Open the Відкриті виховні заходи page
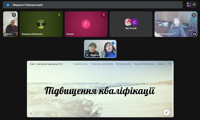This screenshot has width=200, height=120. (x=144, y=64)
